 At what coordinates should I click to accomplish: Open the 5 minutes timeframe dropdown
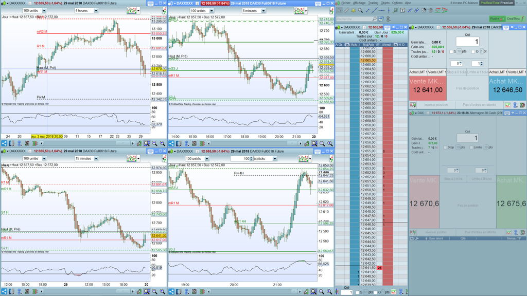[263, 11]
